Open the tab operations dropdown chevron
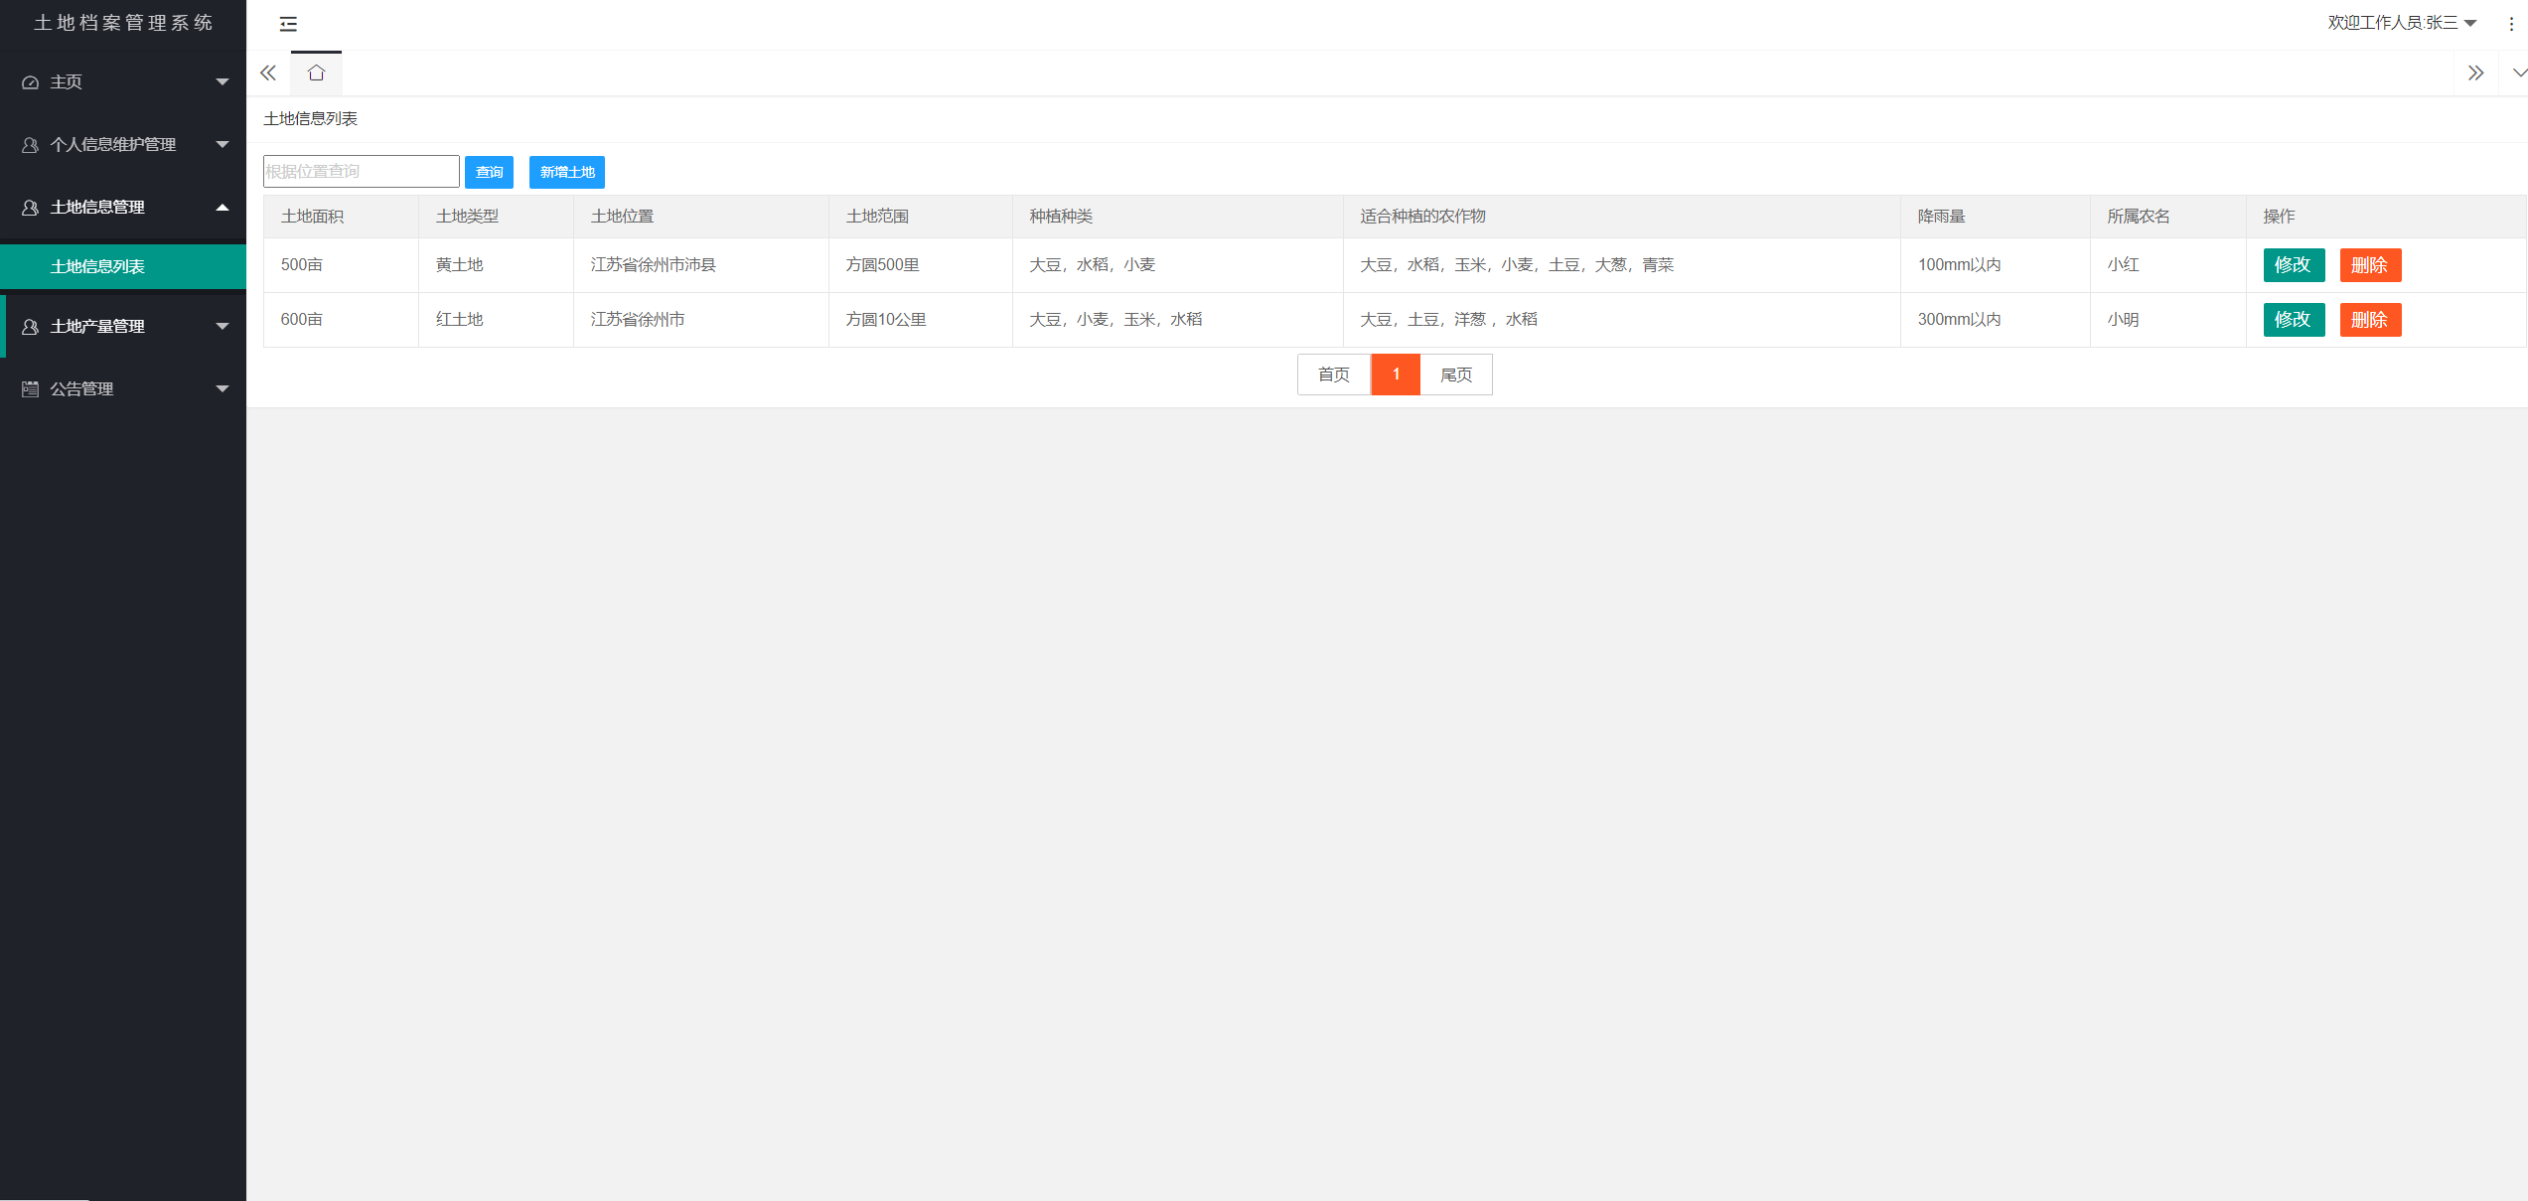Viewport: 2528px width, 1201px height. pyautogui.click(x=2518, y=74)
